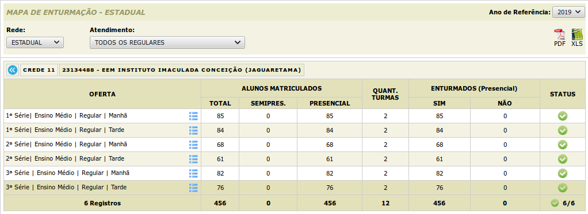Select row 3ª Série Ensino Médio Regular Tarde
The image size is (588, 214).
pos(295,188)
